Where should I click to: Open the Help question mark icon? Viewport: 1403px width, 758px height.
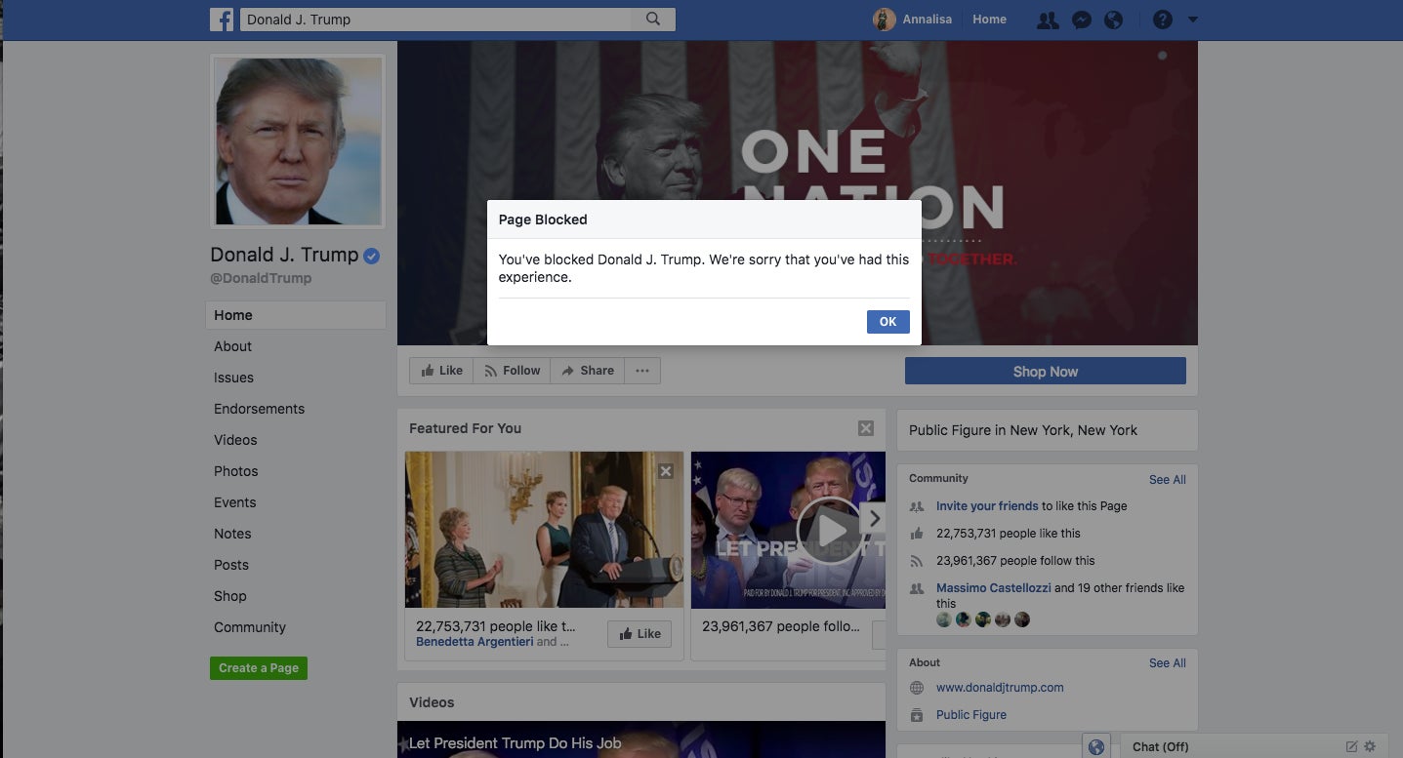click(1162, 20)
